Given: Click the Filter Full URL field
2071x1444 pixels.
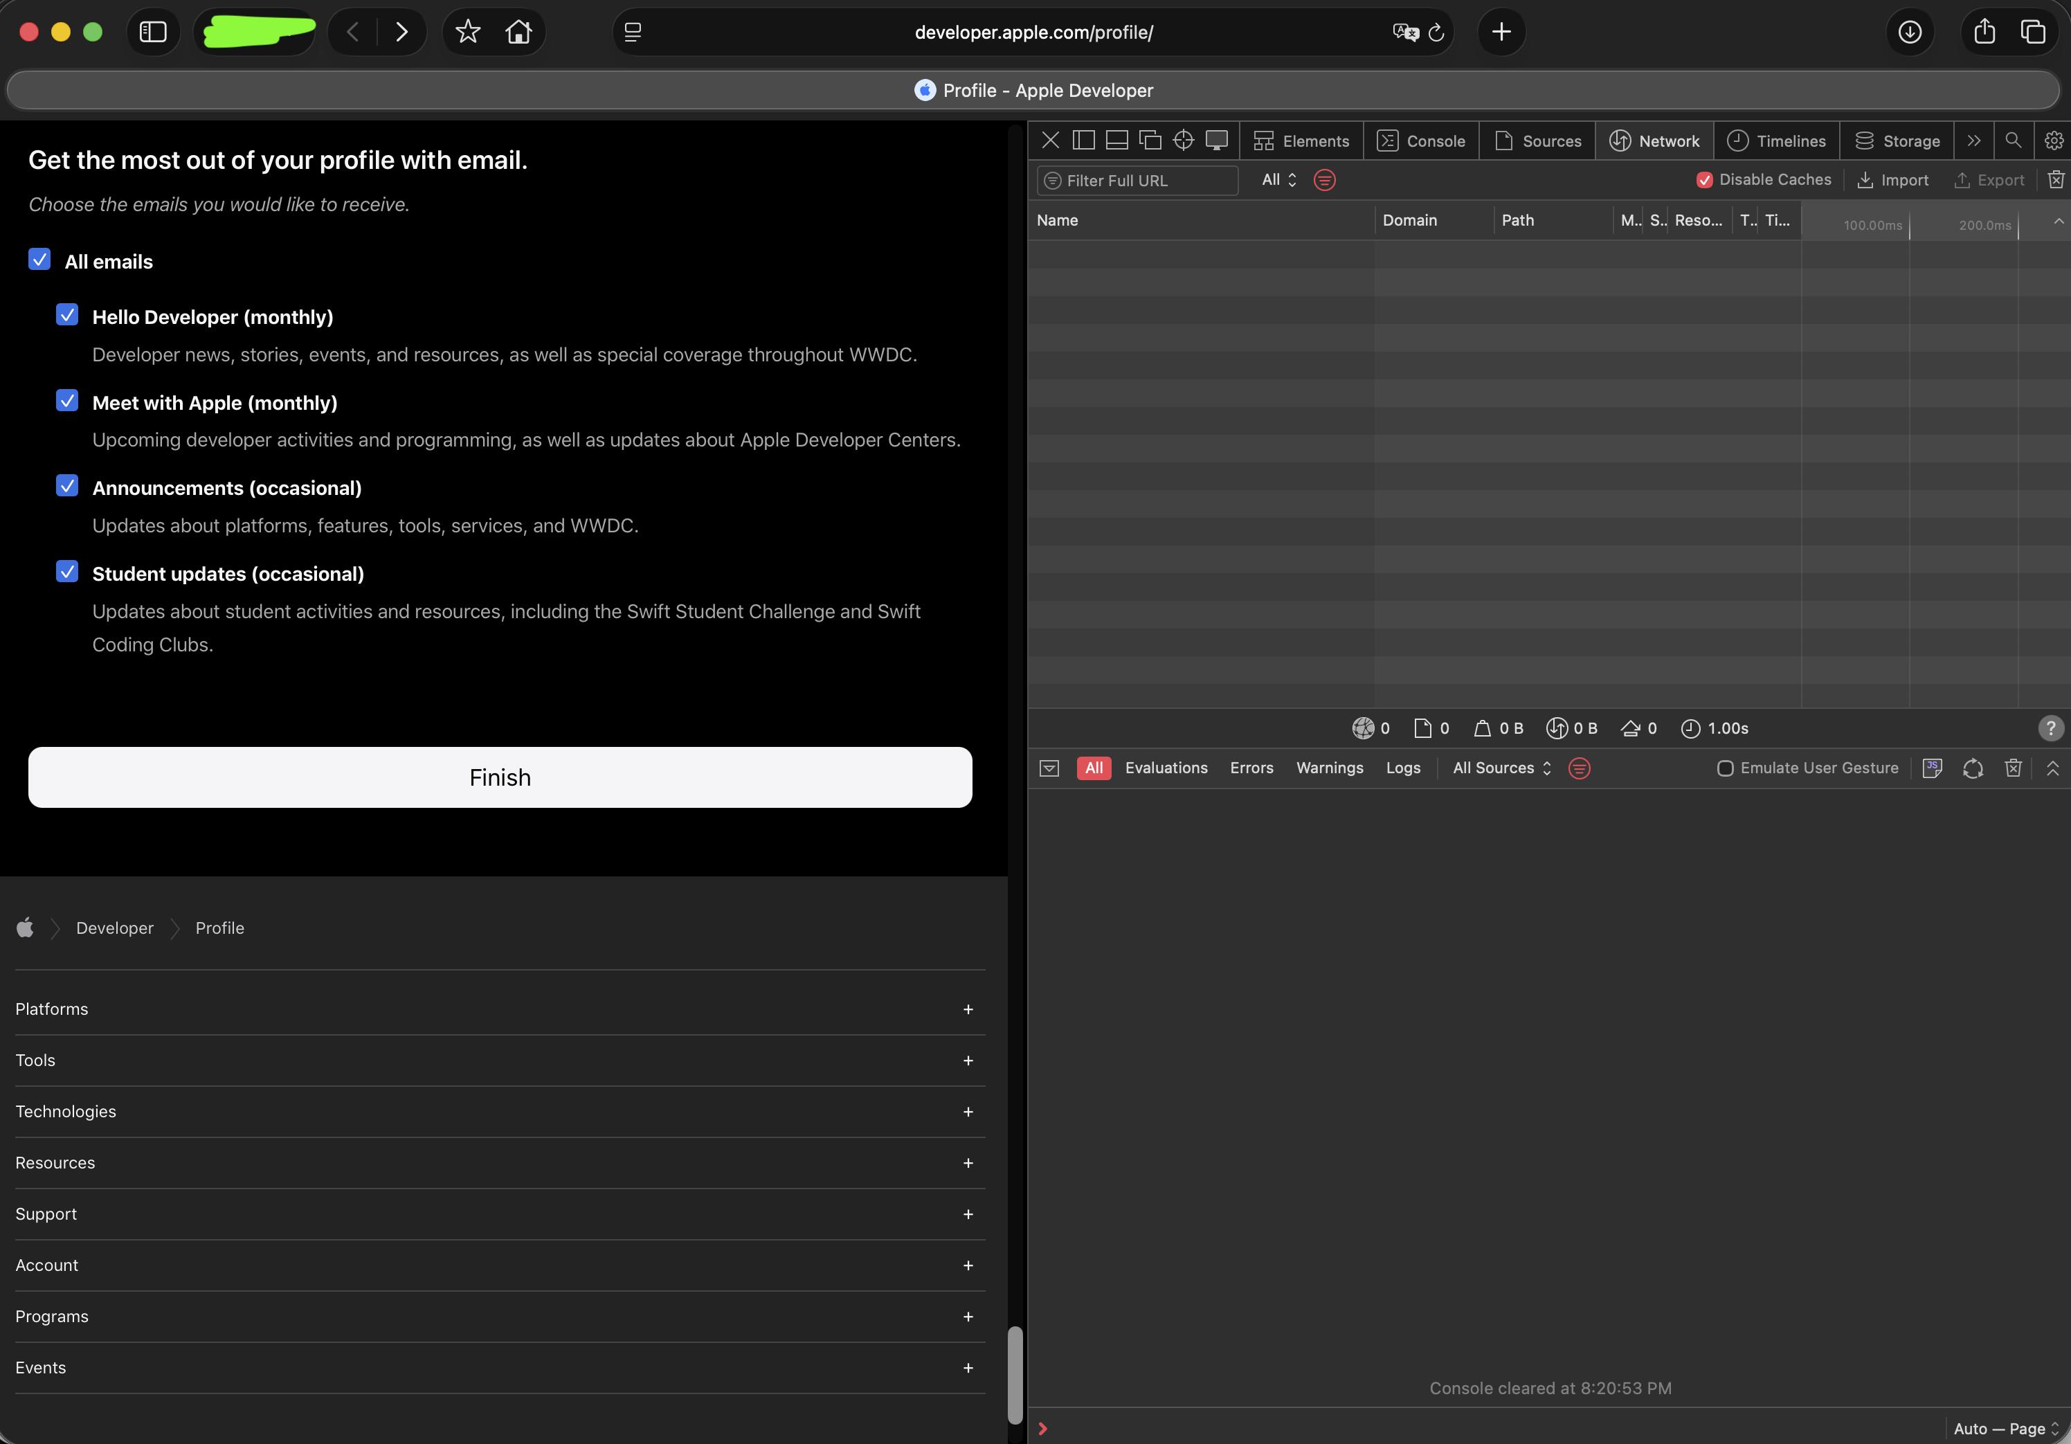Looking at the screenshot, I should tap(1139, 181).
